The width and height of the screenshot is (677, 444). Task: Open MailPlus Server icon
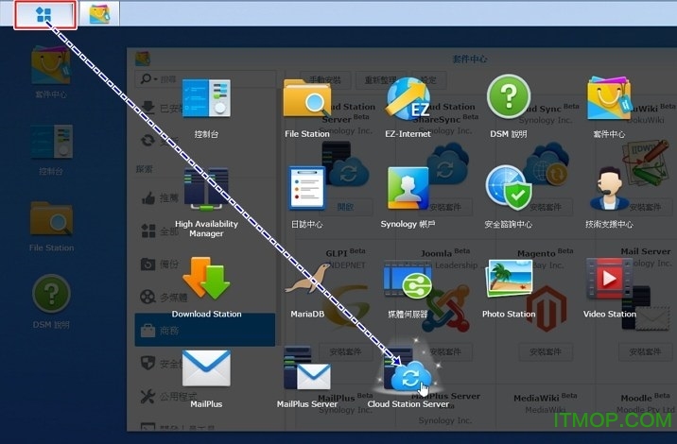pyautogui.click(x=306, y=371)
